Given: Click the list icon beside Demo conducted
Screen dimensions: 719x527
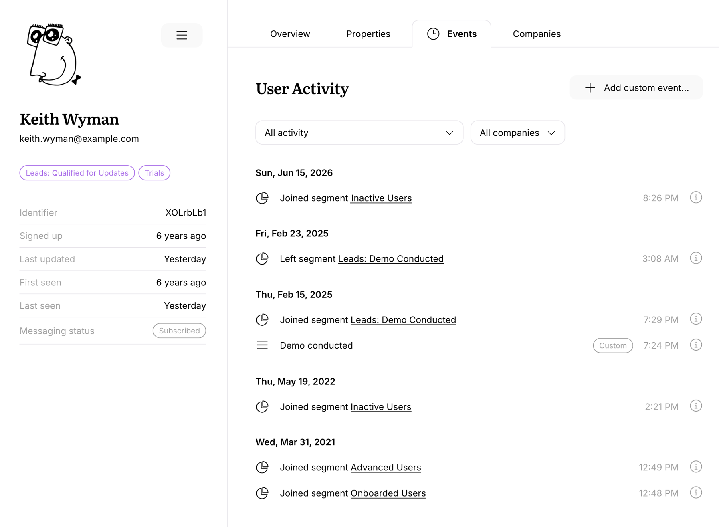Looking at the screenshot, I should (262, 345).
